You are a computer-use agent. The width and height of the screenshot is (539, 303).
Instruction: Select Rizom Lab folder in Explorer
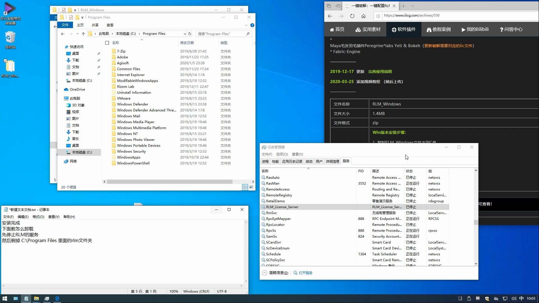pyautogui.click(x=125, y=86)
